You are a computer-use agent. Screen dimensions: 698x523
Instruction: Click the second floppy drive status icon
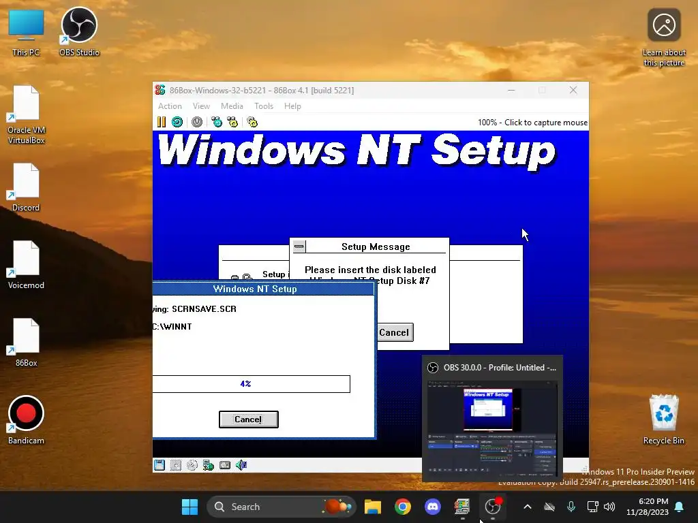click(176, 465)
